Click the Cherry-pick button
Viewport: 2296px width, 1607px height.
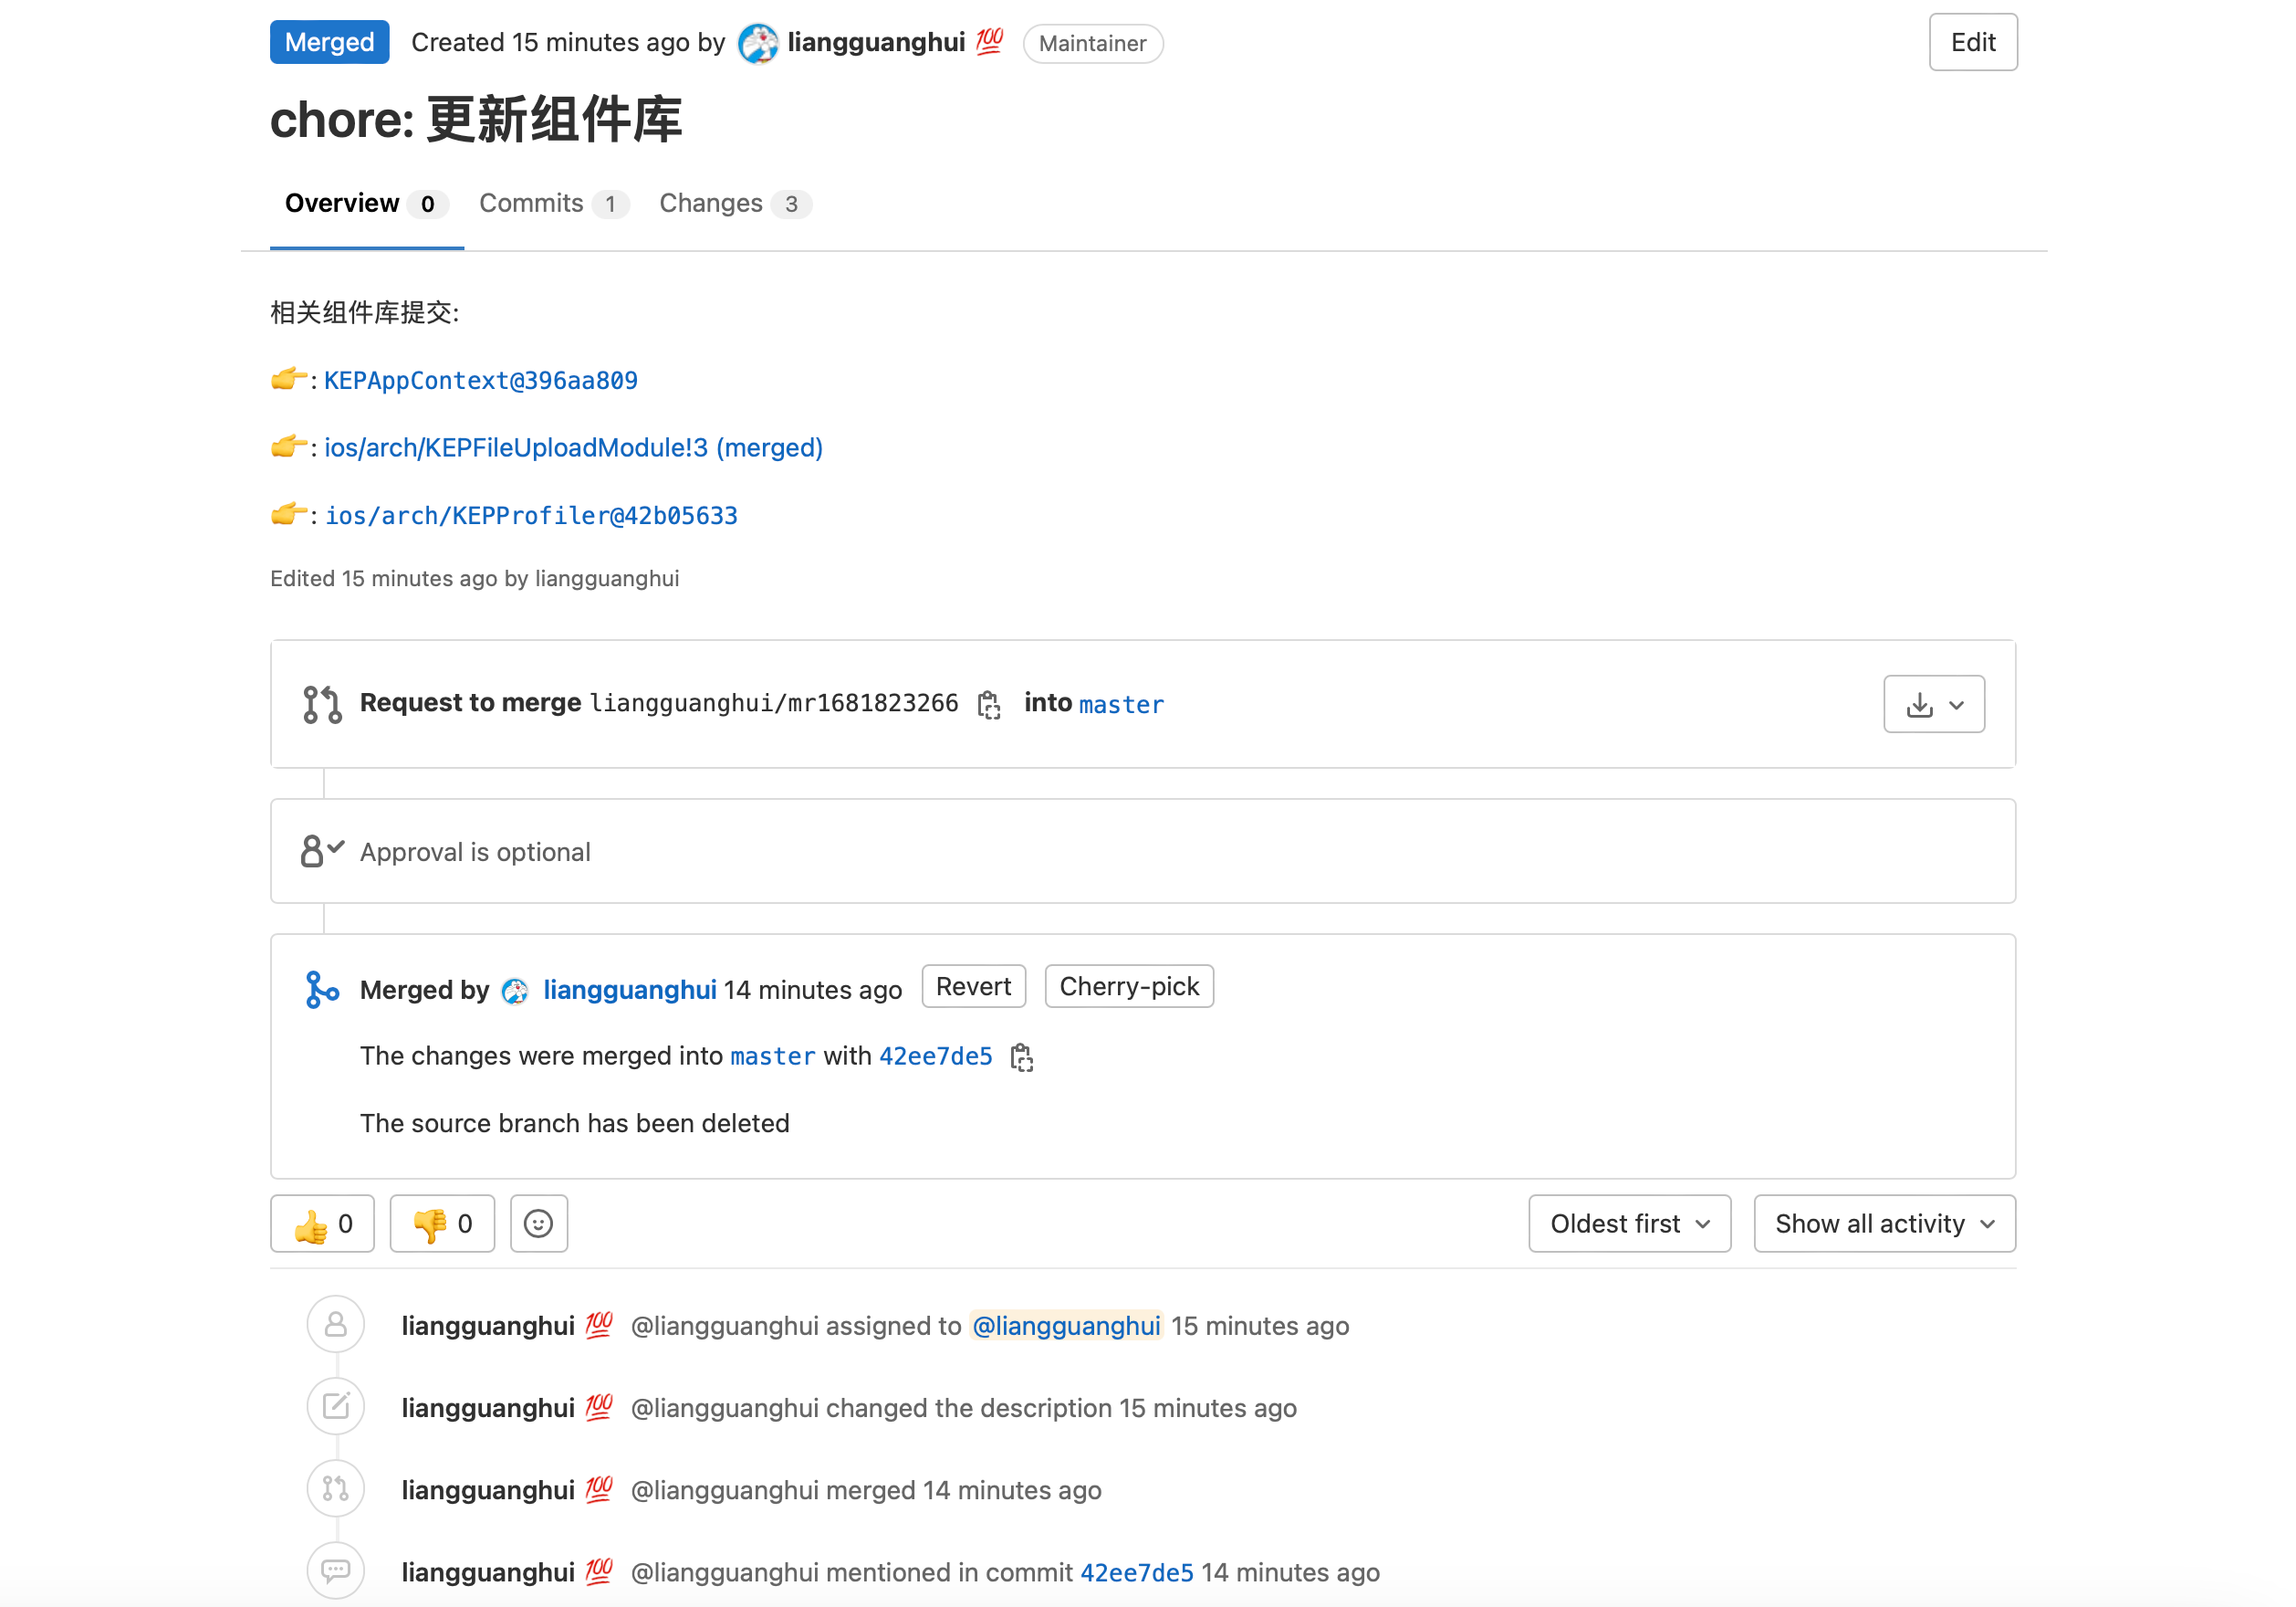pyautogui.click(x=1128, y=987)
